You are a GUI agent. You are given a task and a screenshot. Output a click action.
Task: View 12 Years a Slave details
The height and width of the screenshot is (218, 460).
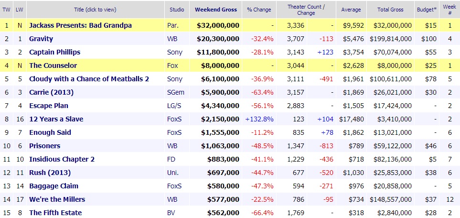[x=56, y=119]
